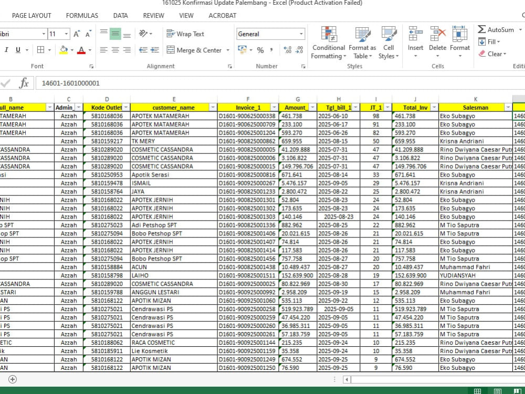Open the General number format dropdown
The image size is (525, 394).
coord(301,34)
